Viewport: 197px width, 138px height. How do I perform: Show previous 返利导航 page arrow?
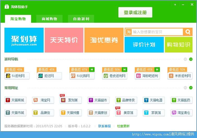185,59
